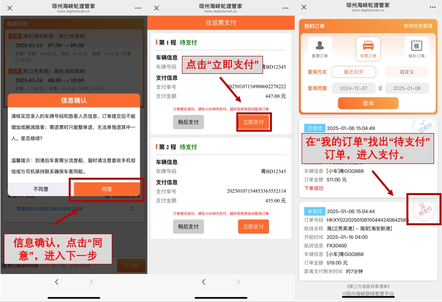Open 常用信息管理 in the orders header
The height and width of the screenshot is (302, 442).
417,26
